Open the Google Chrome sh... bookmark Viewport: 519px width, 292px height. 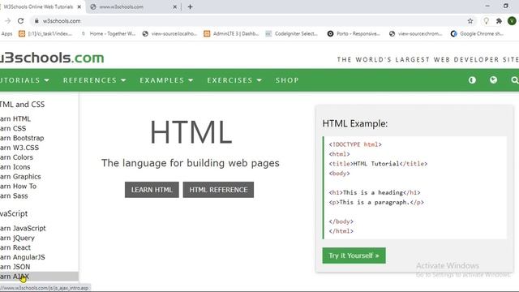coord(478,34)
